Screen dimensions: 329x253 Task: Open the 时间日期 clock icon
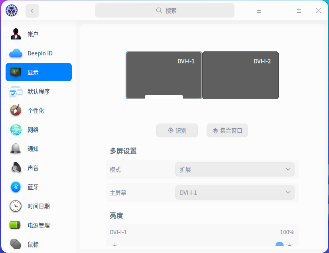click(16, 206)
